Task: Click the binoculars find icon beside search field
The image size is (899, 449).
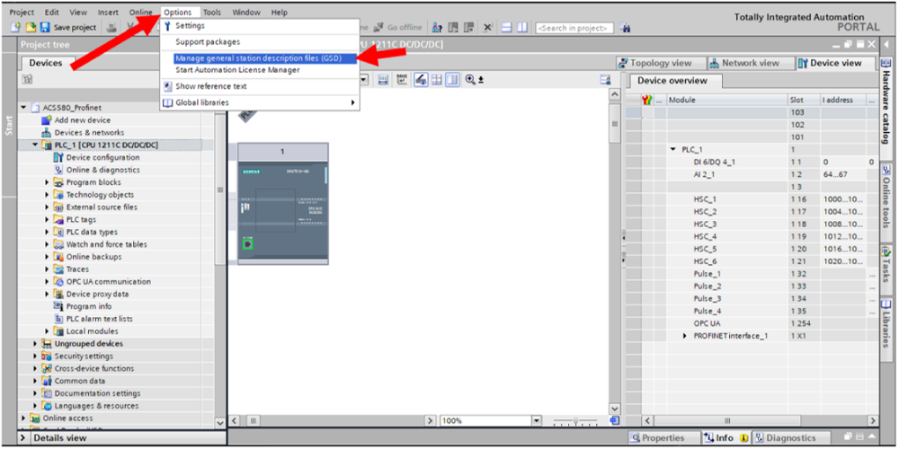Action: (x=626, y=27)
